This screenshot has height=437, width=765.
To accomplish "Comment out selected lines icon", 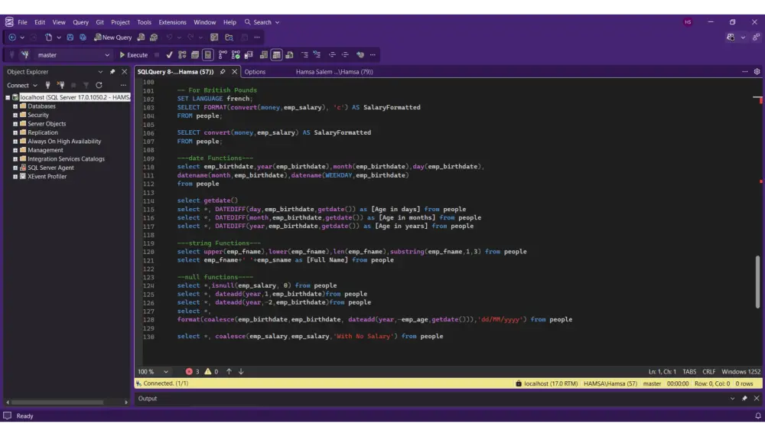I will point(304,54).
